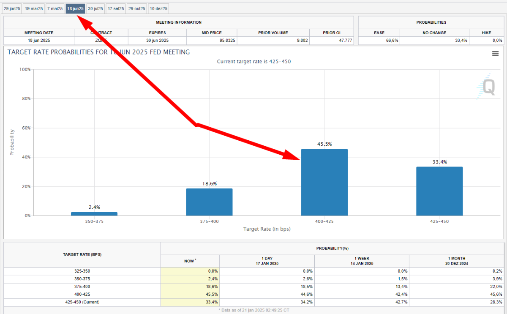Switch to the 17 set25 tab

(116, 8)
